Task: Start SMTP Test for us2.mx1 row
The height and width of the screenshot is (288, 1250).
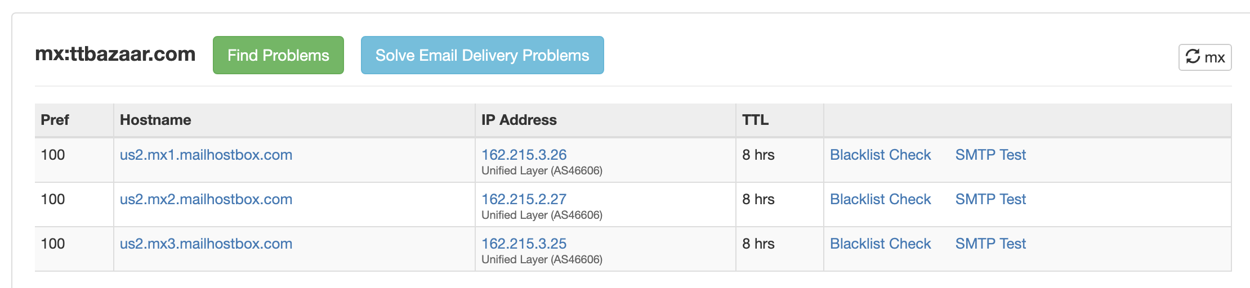Action: [x=990, y=155]
